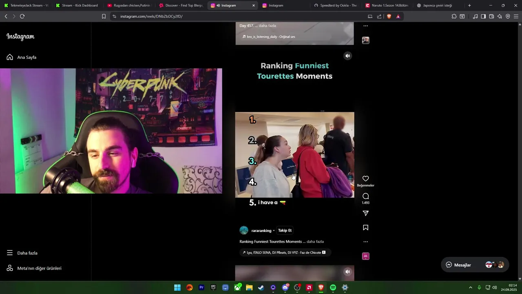Open Brave Rewards triangle icon
This screenshot has height=294, width=522.
tap(398, 16)
